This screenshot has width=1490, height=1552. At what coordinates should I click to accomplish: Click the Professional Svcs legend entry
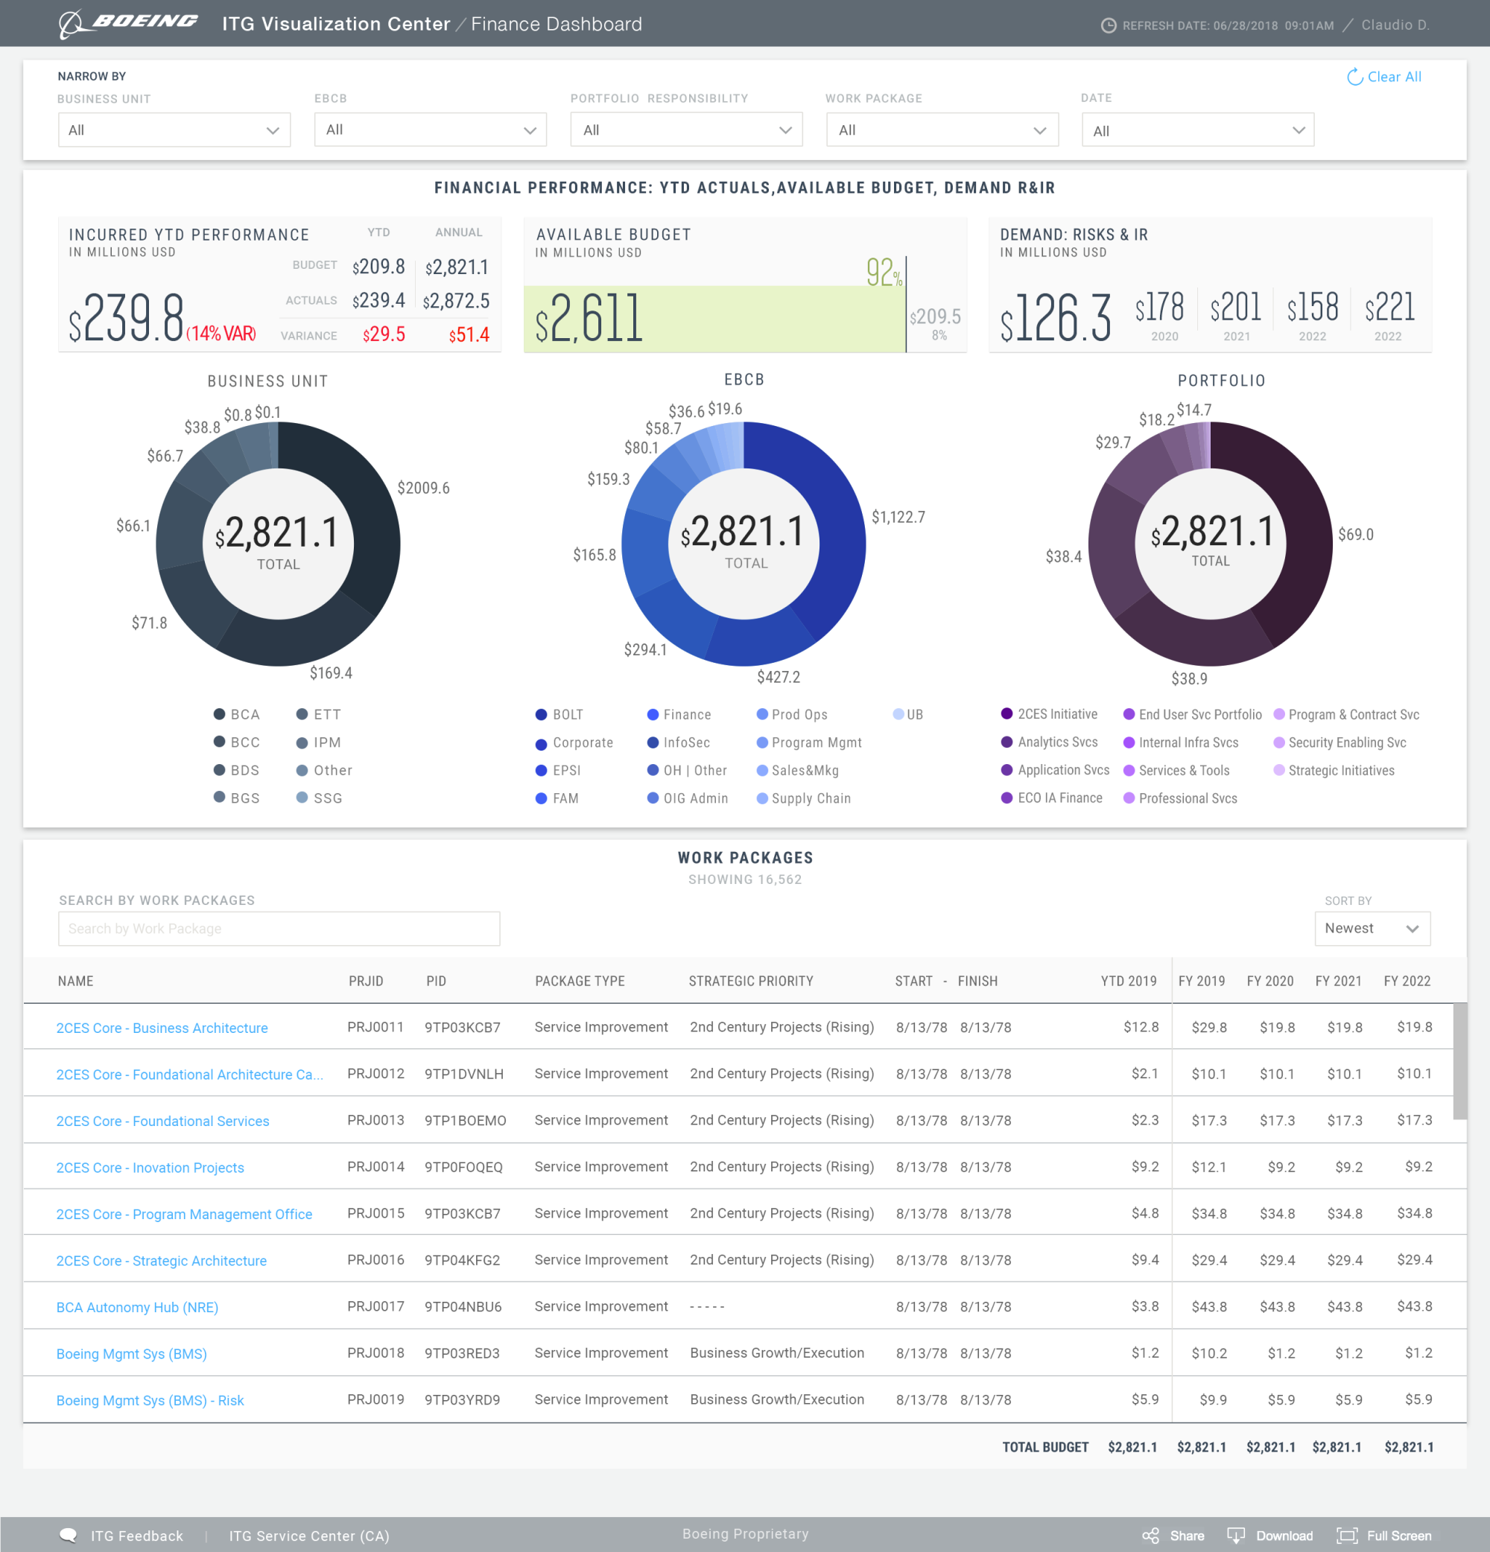pos(1180,798)
